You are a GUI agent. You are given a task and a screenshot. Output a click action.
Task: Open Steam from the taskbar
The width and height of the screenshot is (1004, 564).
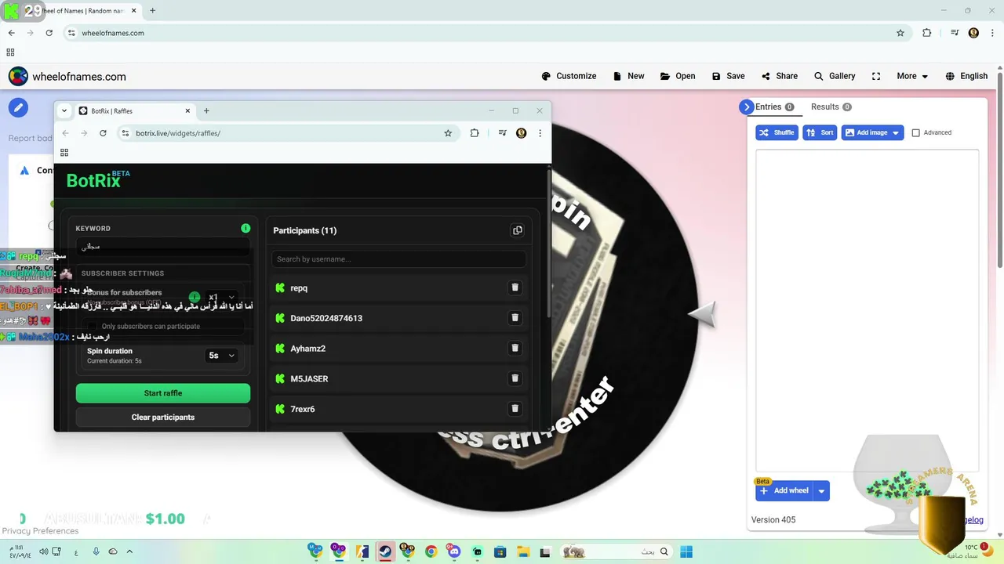(384, 551)
